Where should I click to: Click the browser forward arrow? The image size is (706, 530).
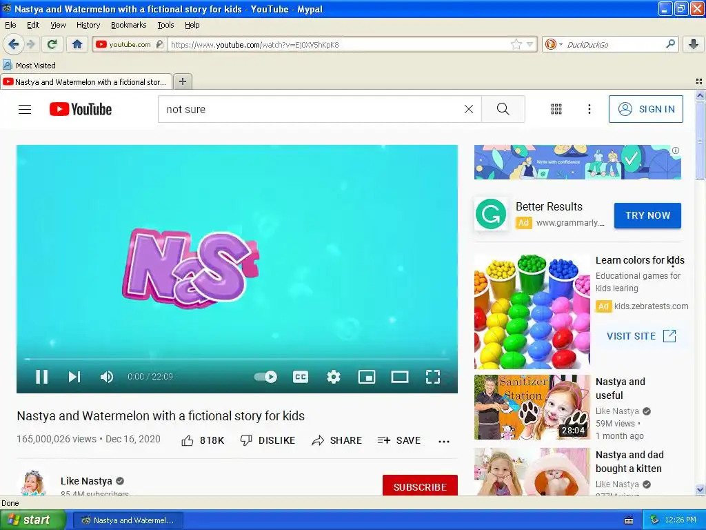click(x=30, y=44)
